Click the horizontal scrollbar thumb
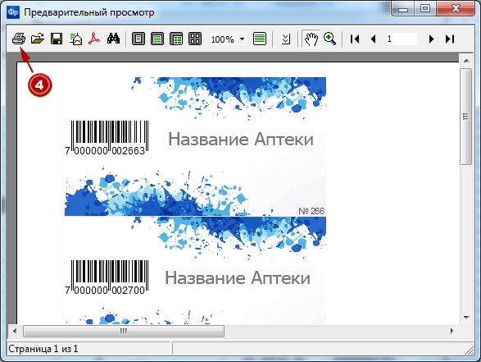The height and width of the screenshot is (362, 481). coord(124,332)
